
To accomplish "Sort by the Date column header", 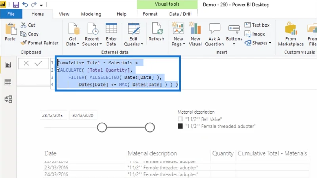I will click(51, 153).
